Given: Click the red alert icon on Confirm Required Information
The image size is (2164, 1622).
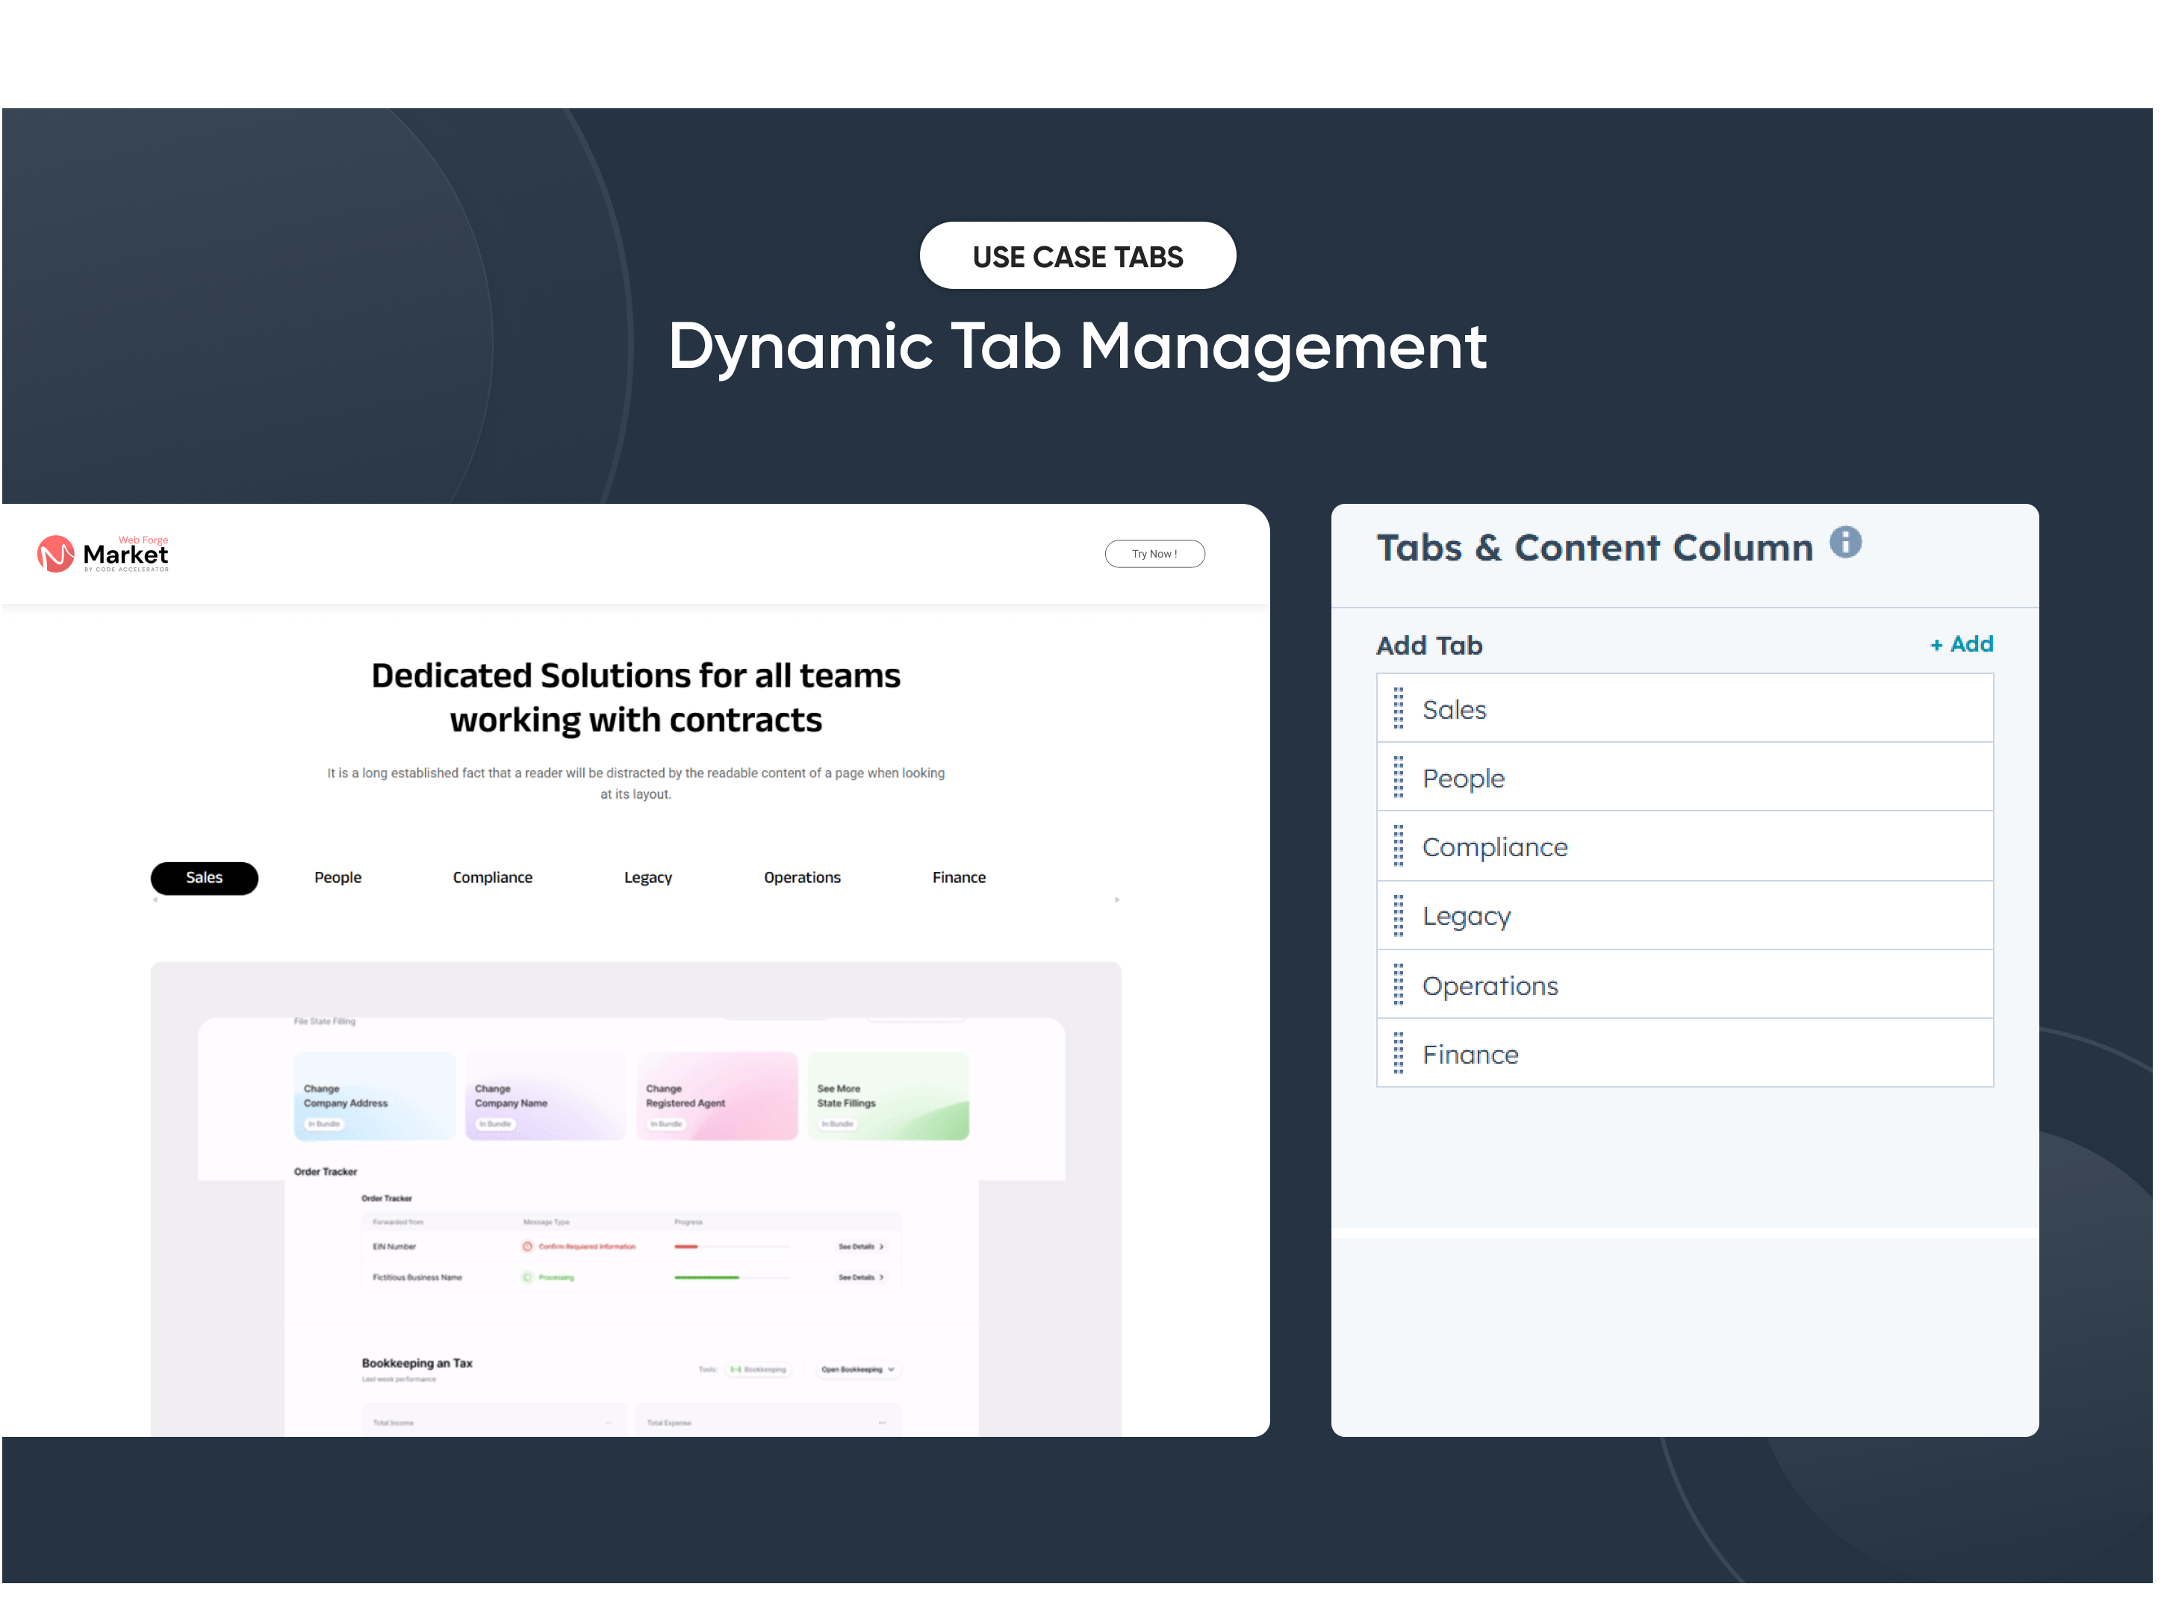Looking at the screenshot, I should pyautogui.click(x=527, y=1247).
